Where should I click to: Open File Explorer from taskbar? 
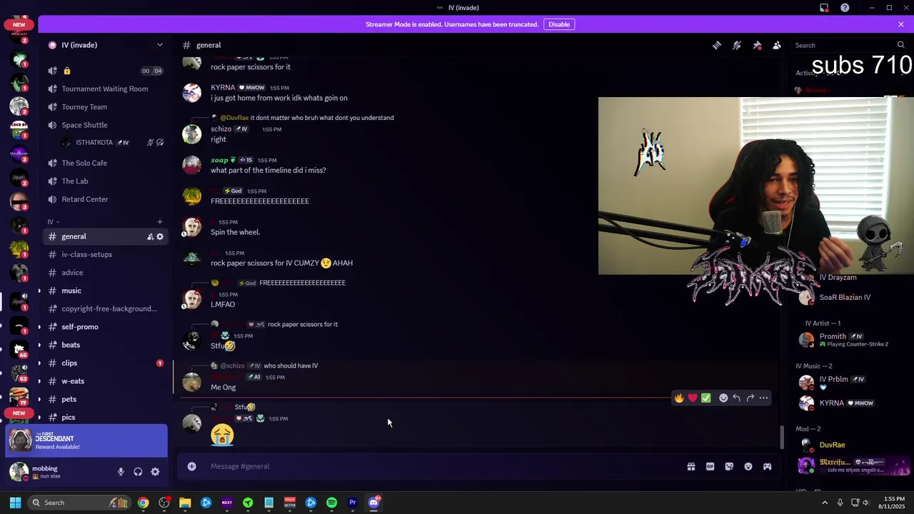click(185, 503)
